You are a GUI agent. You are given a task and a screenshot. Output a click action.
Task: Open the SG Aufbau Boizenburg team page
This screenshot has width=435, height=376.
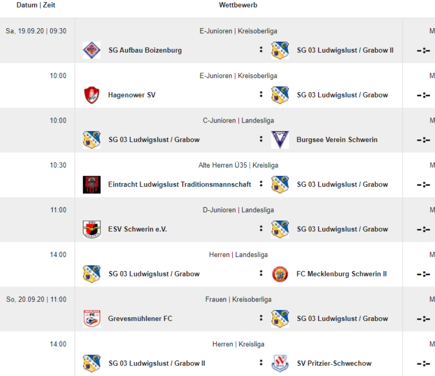pos(145,50)
